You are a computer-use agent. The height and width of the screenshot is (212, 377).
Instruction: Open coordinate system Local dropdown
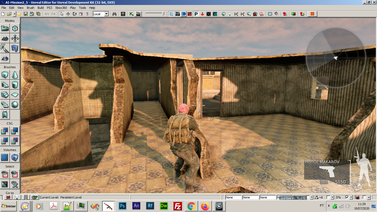(x=106, y=14)
